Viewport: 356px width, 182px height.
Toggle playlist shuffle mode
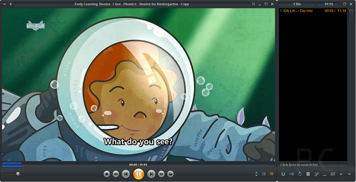(291, 174)
